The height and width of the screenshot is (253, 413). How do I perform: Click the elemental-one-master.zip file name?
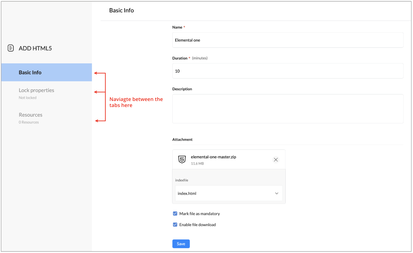(x=213, y=157)
